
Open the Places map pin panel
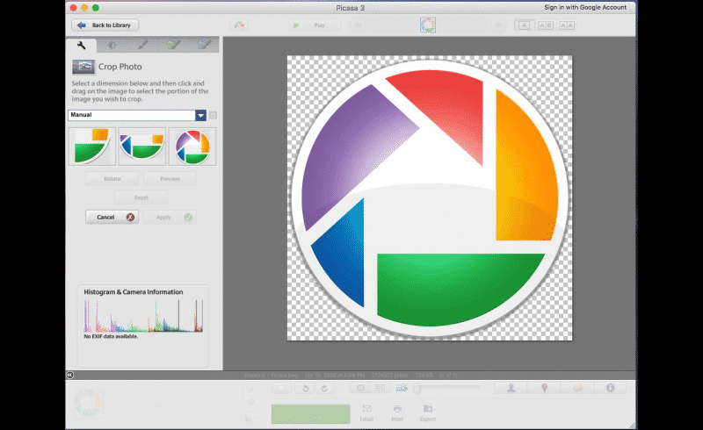point(544,388)
